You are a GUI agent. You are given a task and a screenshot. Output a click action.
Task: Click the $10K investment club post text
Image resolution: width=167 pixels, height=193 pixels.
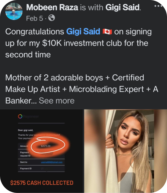(x=82, y=43)
